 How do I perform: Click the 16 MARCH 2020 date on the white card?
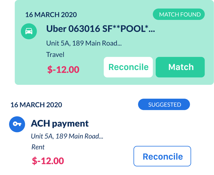click(x=36, y=105)
